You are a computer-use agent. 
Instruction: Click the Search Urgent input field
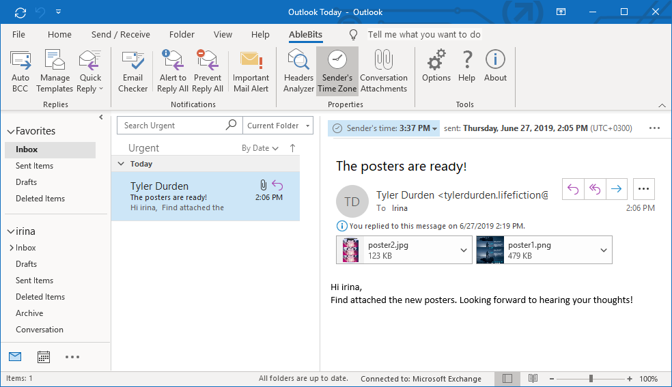pos(173,126)
